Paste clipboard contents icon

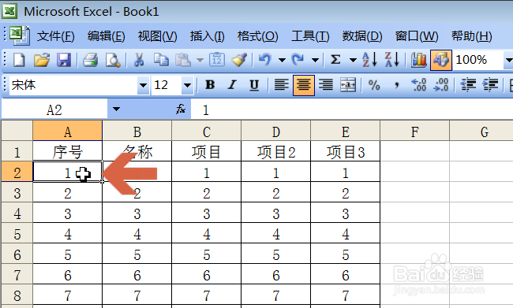pos(183,60)
